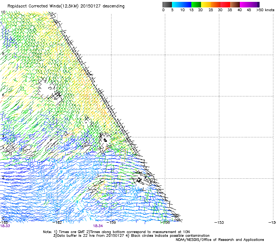276x242 pixels.
Task: Click the -156 longitude axis label
Action: tap(165, 223)
